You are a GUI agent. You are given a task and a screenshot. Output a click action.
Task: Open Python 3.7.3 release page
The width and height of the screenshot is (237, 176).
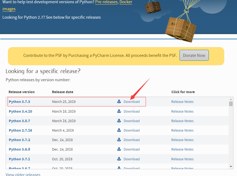20,102
